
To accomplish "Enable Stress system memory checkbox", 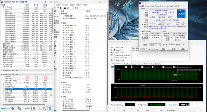I will [114, 55].
